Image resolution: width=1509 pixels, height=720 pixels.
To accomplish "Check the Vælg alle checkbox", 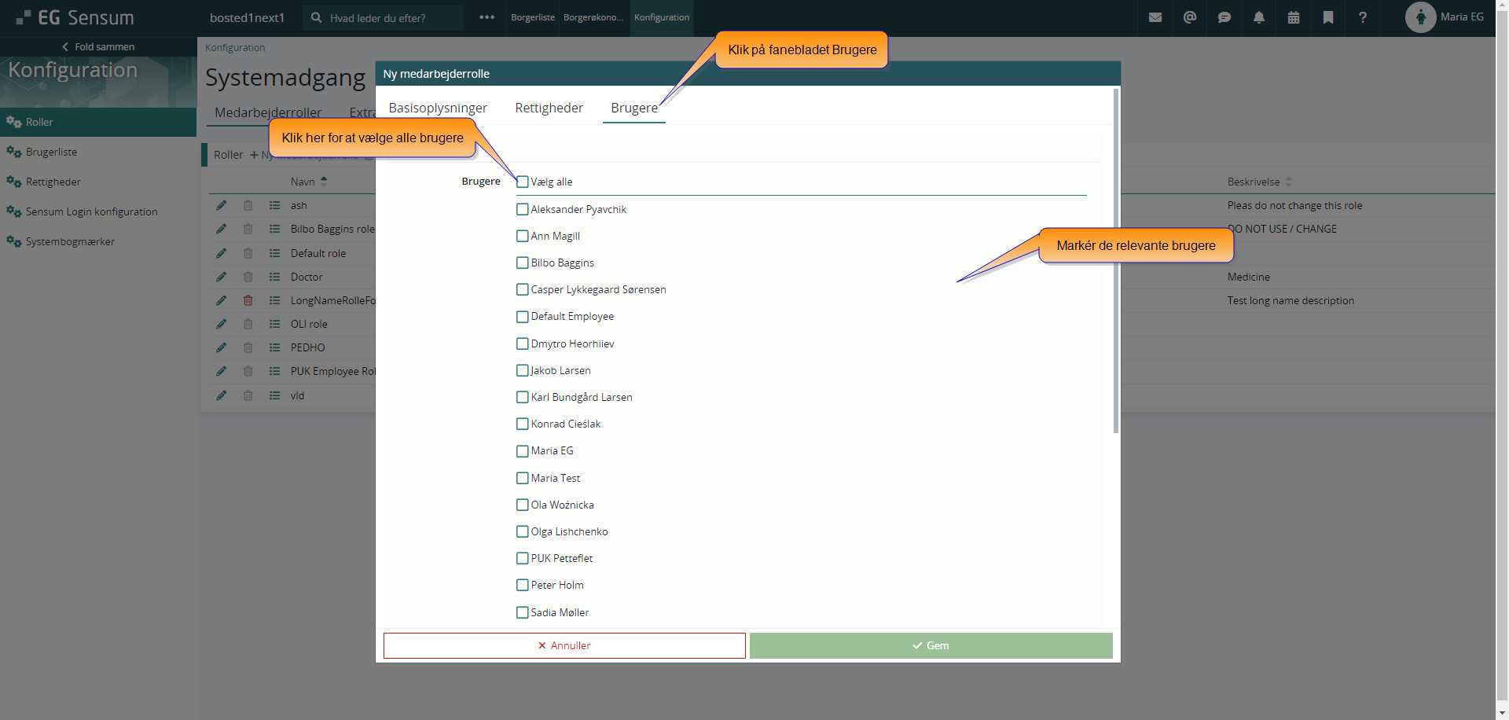I will (x=523, y=182).
